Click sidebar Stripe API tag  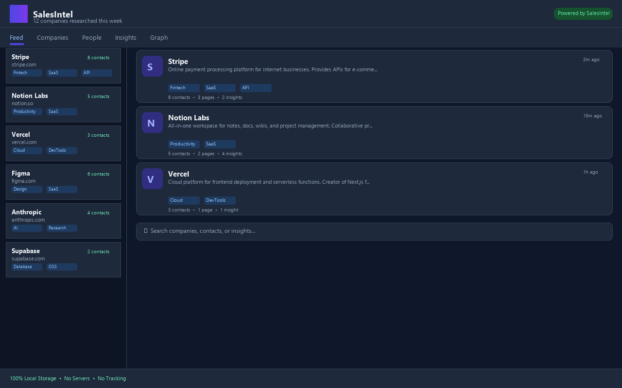pyautogui.click(x=97, y=73)
